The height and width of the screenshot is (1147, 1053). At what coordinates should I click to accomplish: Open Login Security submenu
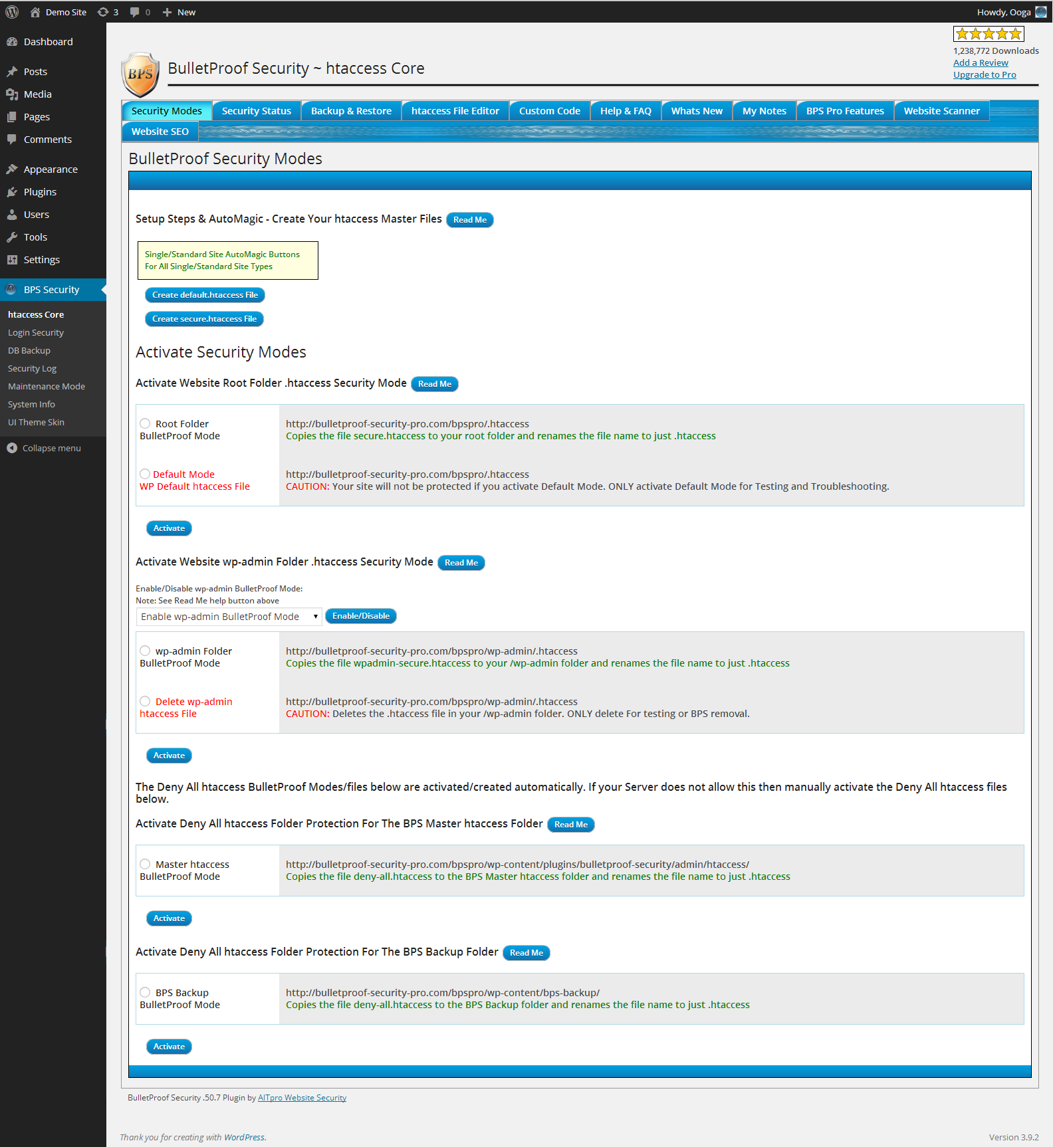(36, 333)
